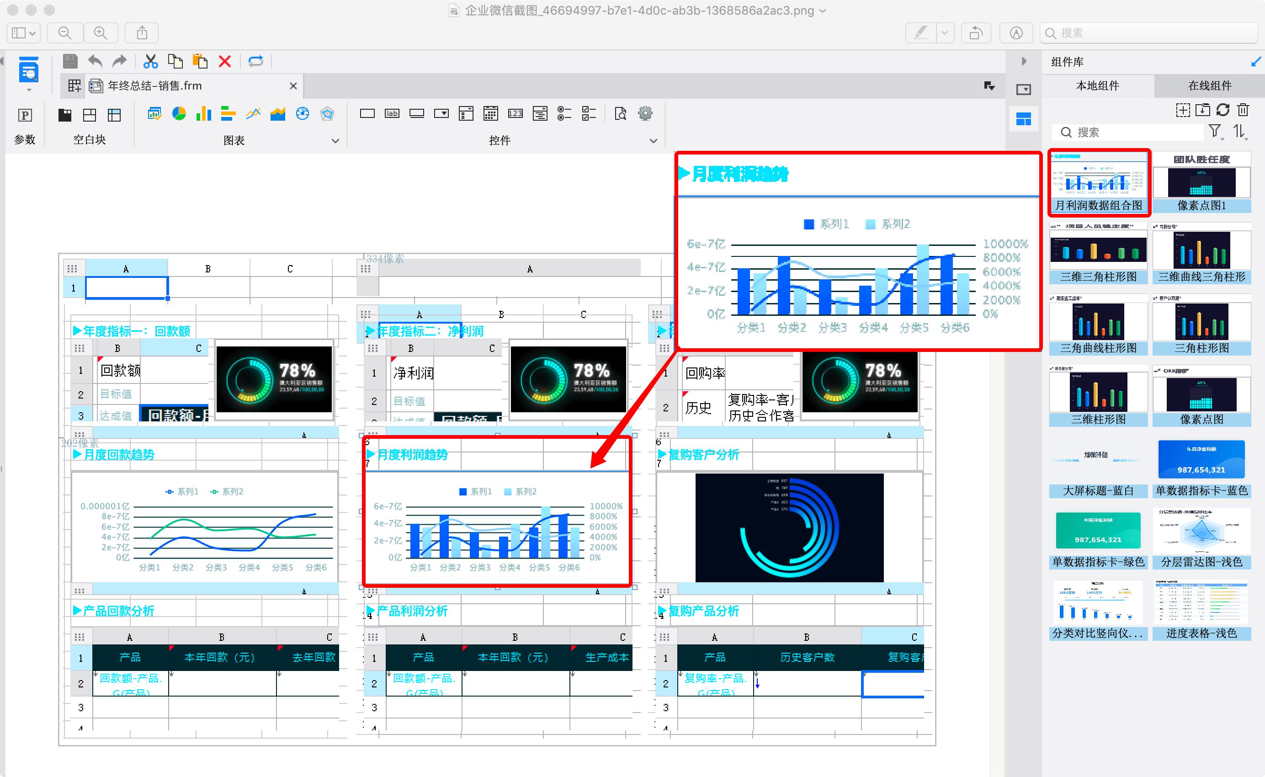Select the radio button group widget icon
Viewport: 1265px width, 777px height.
coord(564,113)
